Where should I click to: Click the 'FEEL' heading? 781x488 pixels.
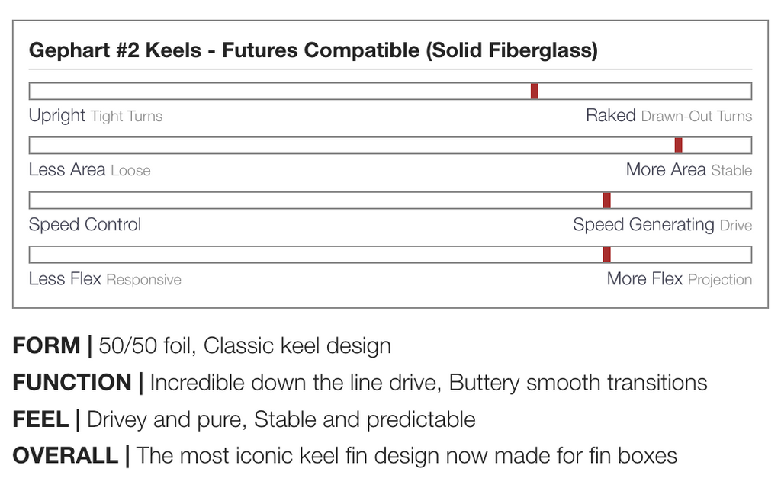[40, 419]
